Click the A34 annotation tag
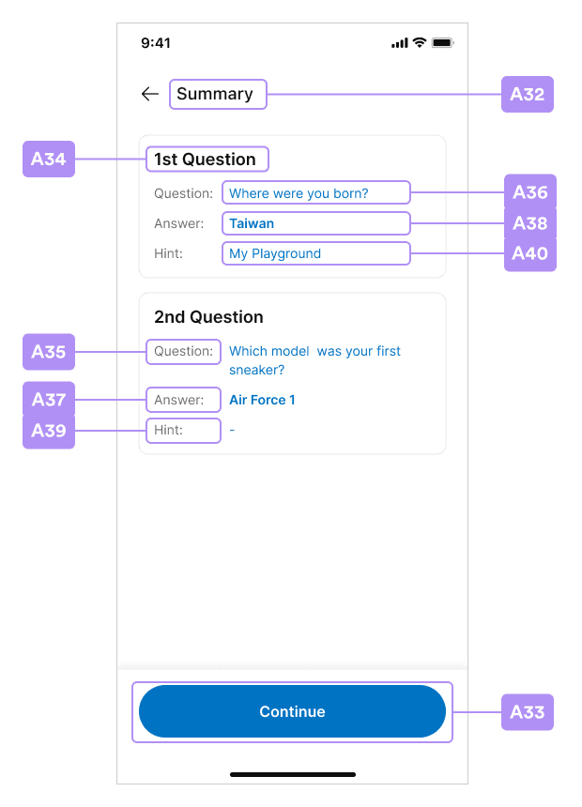The width and height of the screenshot is (582, 807). point(49,159)
